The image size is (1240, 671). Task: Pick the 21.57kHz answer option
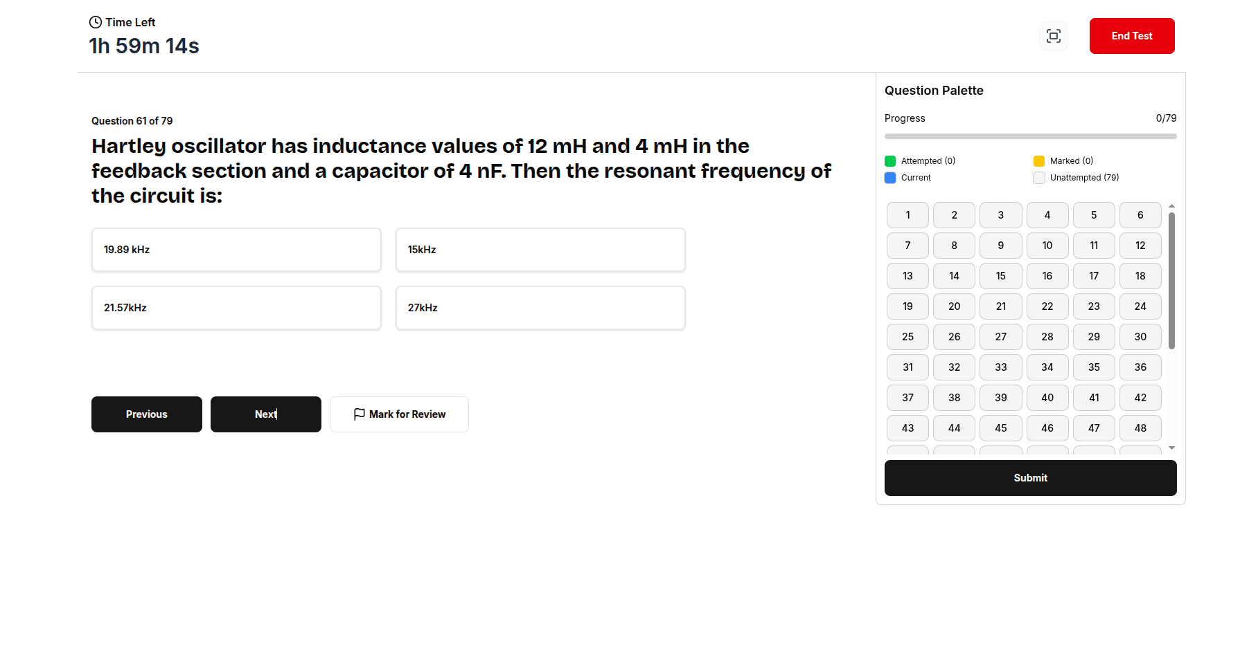click(x=236, y=308)
